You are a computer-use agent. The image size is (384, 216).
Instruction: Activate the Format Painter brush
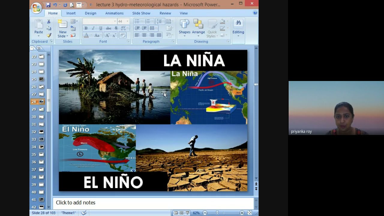[49, 35]
